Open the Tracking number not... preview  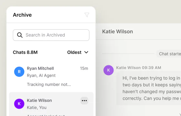(49, 84)
